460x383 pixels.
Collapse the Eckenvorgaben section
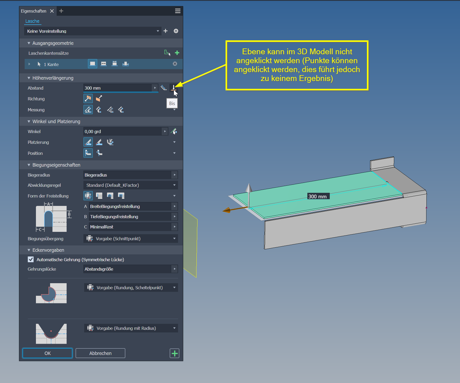pos(29,250)
